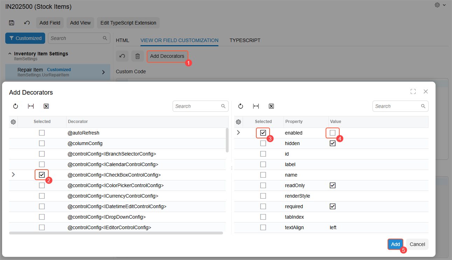Image resolution: width=452 pixels, height=260 pixels.
Task: Click the Add Field button
Action: (50, 23)
